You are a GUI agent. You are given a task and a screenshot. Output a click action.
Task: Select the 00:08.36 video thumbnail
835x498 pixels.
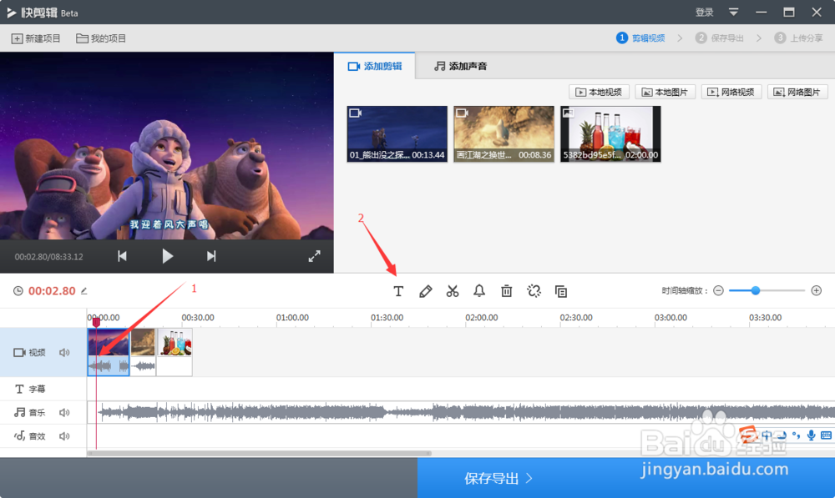tap(504, 133)
